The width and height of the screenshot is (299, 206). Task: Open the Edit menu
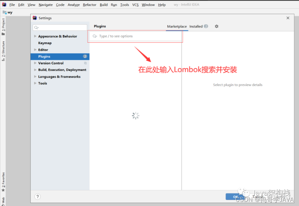click(21, 5)
